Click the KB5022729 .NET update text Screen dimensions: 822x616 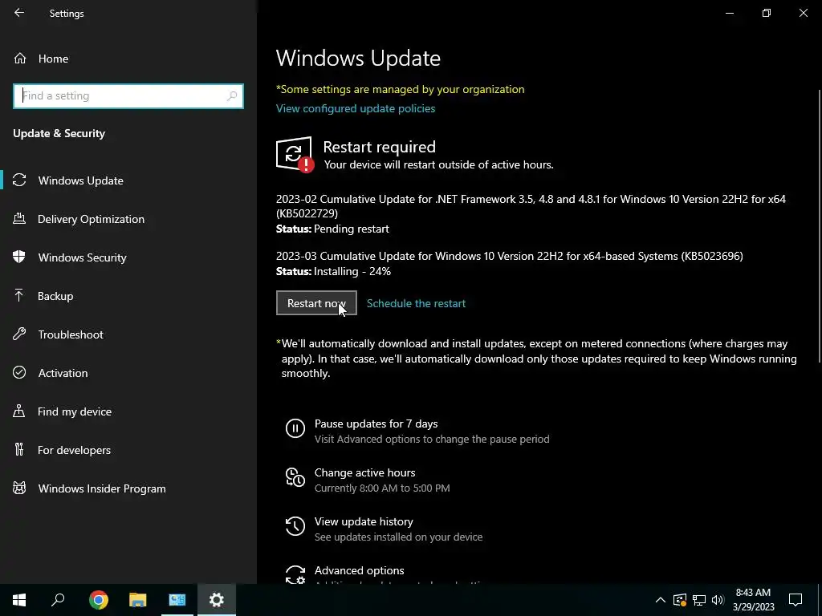(x=531, y=206)
